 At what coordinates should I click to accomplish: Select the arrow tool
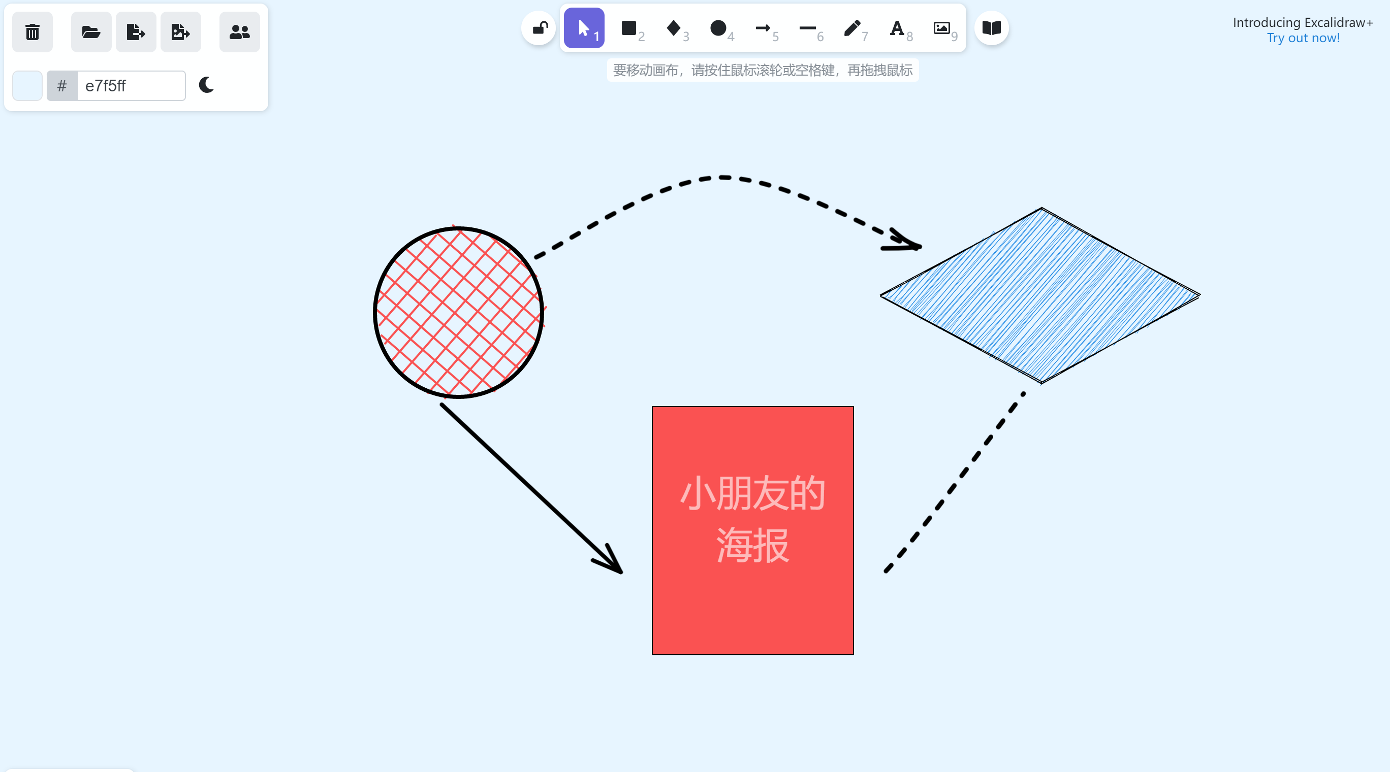pos(763,28)
